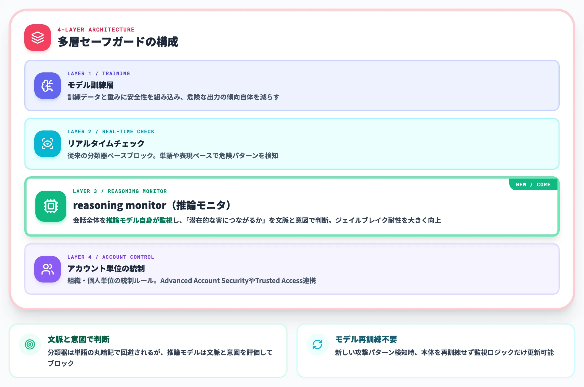Click the highlighted 推論モデル自身が監視 phrase
The image size is (584, 387).
(x=139, y=220)
